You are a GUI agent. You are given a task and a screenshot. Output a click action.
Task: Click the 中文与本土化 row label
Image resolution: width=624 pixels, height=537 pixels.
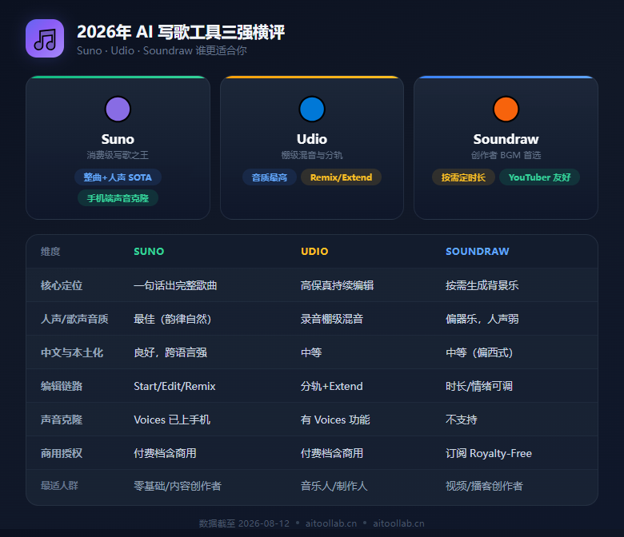click(x=72, y=352)
